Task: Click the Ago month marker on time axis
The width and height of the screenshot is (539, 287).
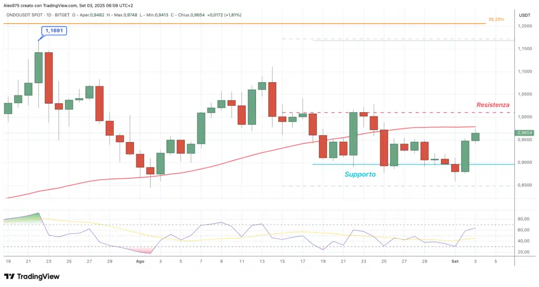Action: point(140,261)
